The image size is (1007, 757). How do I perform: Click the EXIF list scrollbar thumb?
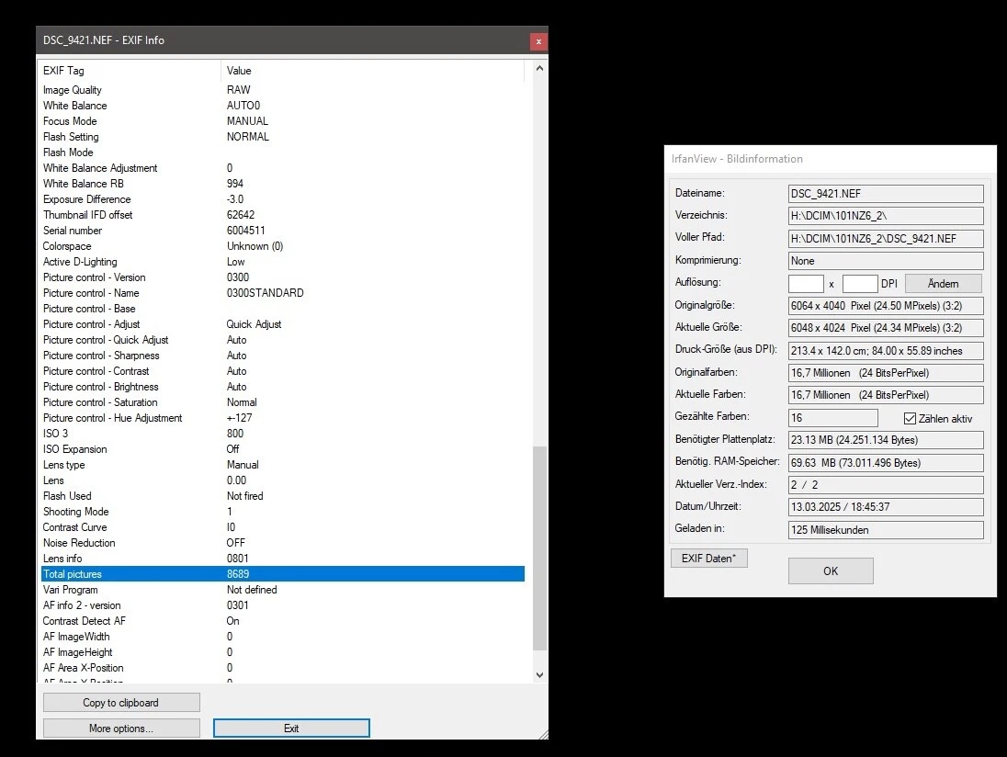(x=539, y=547)
